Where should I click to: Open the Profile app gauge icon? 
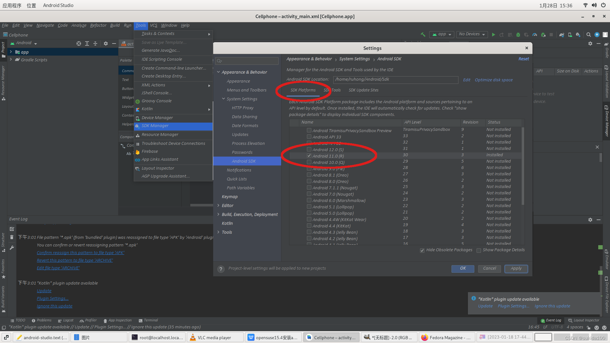point(535,35)
